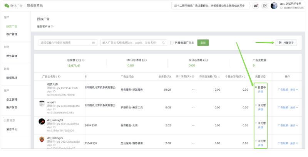Image resolution: width=308 pixels, height=157 pixels.
Task: Sort by 今日总消耗(元) column arrows
Action: 244,76
